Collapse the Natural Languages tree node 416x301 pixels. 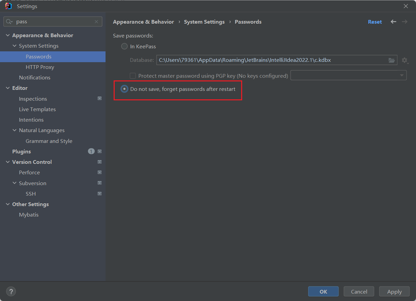pos(15,130)
